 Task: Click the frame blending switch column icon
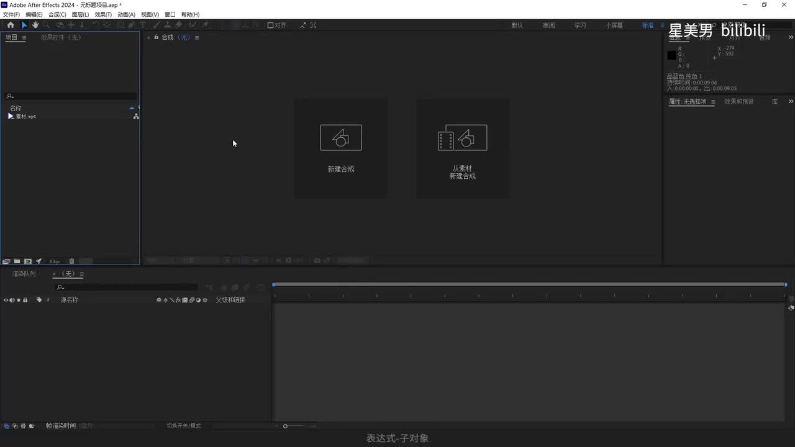coord(184,300)
